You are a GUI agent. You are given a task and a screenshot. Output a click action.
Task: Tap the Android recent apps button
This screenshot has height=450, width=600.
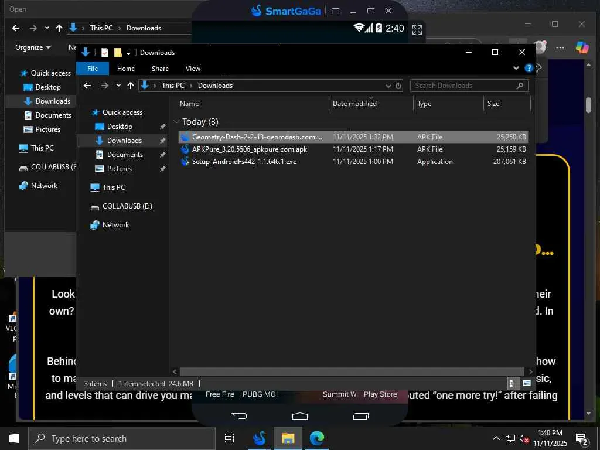[360, 415]
